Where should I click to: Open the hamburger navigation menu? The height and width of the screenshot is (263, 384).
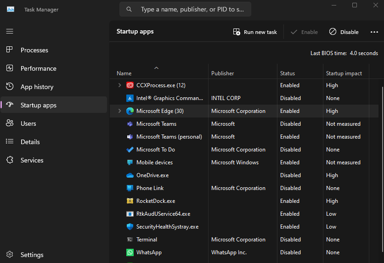[10, 31]
